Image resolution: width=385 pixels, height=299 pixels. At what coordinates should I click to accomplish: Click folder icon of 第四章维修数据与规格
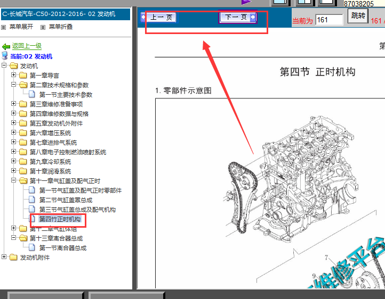click(x=23, y=113)
